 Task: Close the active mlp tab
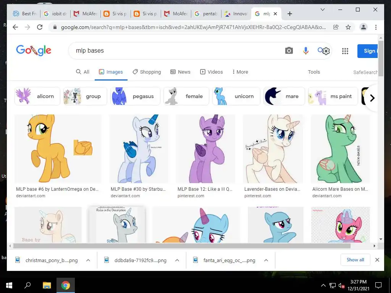[275, 14]
